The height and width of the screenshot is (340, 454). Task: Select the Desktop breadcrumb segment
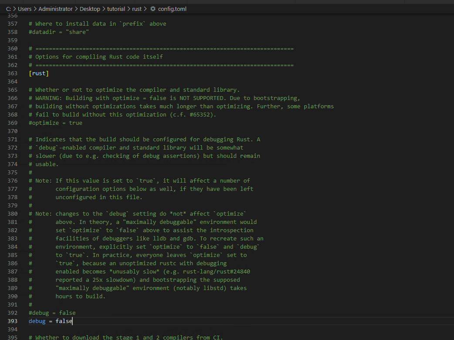tap(90, 9)
